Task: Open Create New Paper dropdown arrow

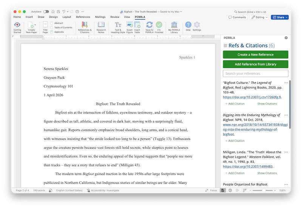Action: [x=35, y=25]
